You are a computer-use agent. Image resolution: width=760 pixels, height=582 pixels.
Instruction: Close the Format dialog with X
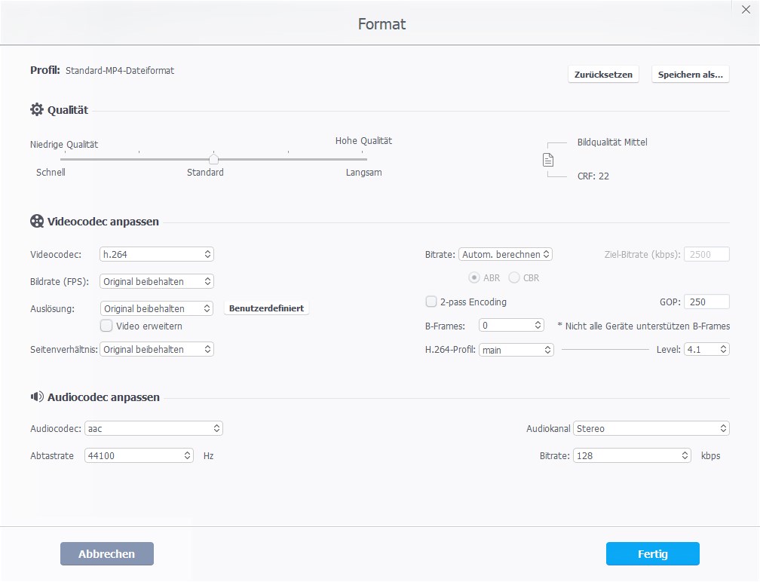[746, 9]
